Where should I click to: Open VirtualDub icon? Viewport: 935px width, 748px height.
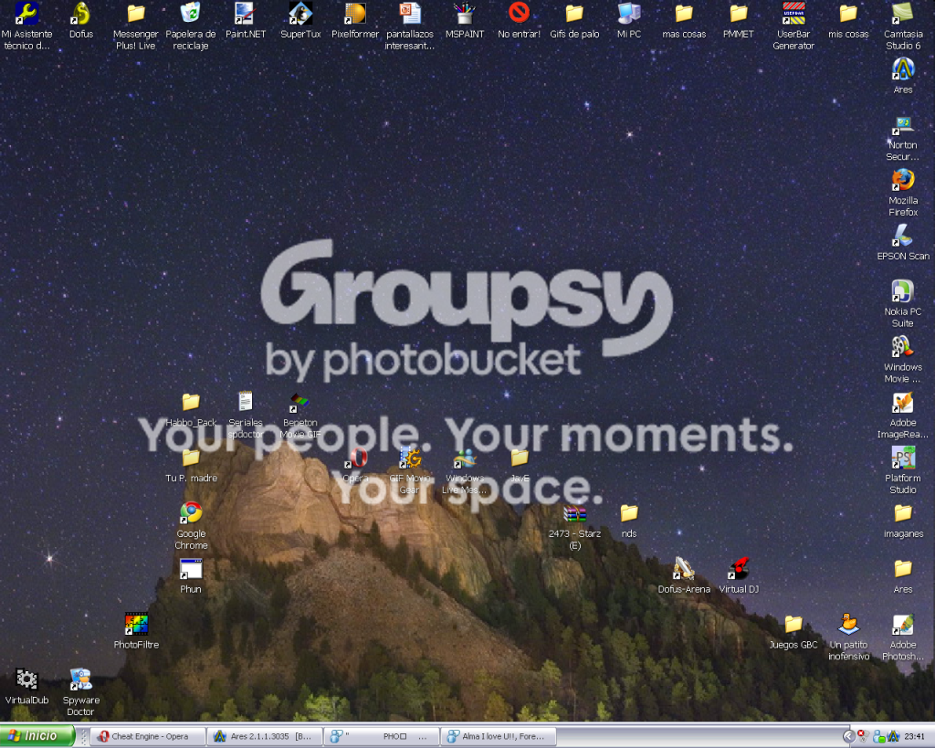[x=26, y=687]
